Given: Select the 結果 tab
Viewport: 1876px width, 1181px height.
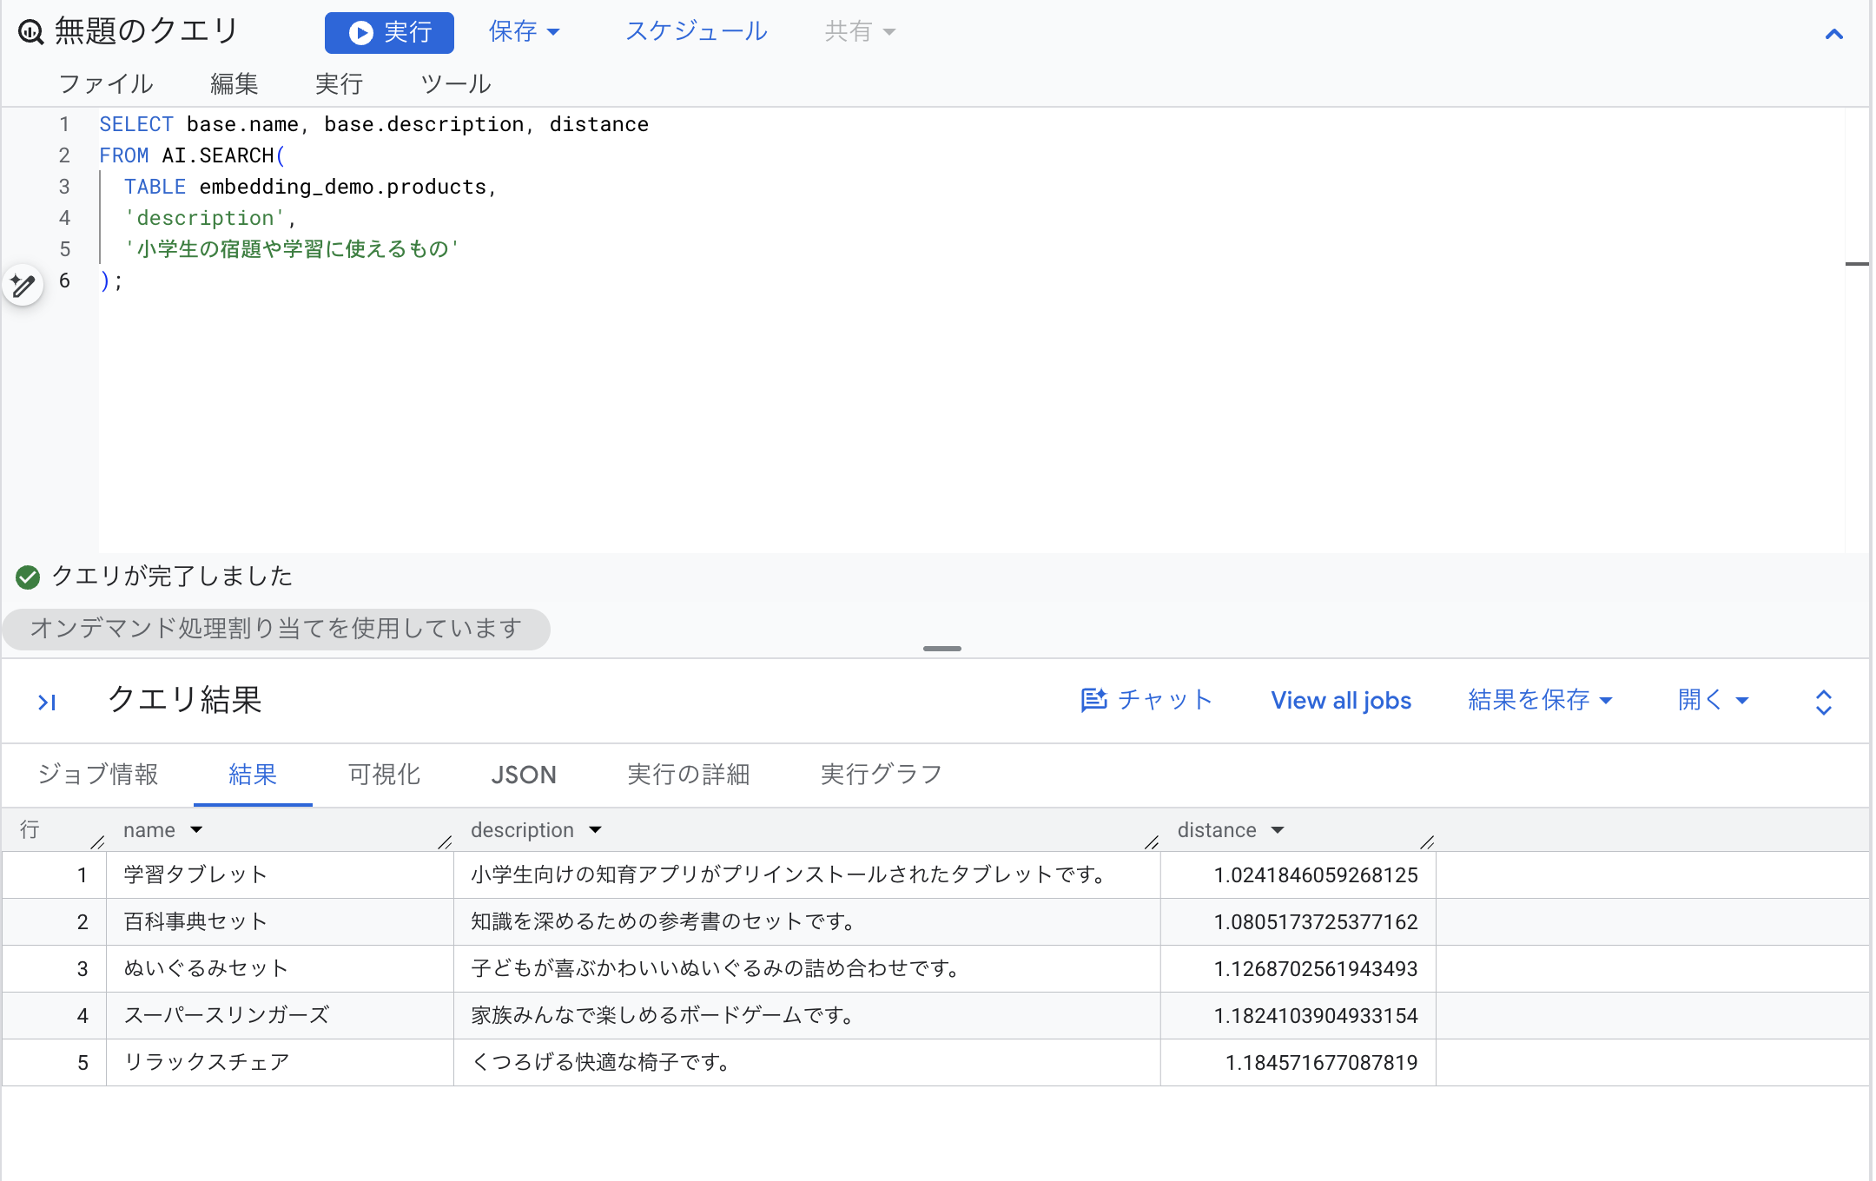Looking at the screenshot, I should 253,775.
